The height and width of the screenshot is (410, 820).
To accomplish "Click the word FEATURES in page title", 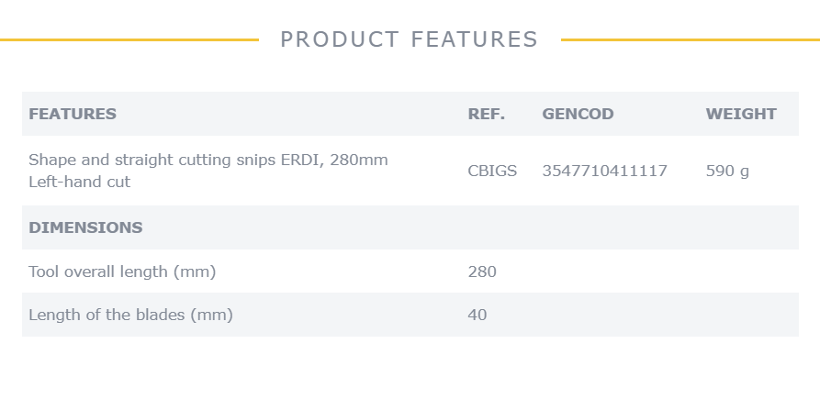I will click(475, 39).
